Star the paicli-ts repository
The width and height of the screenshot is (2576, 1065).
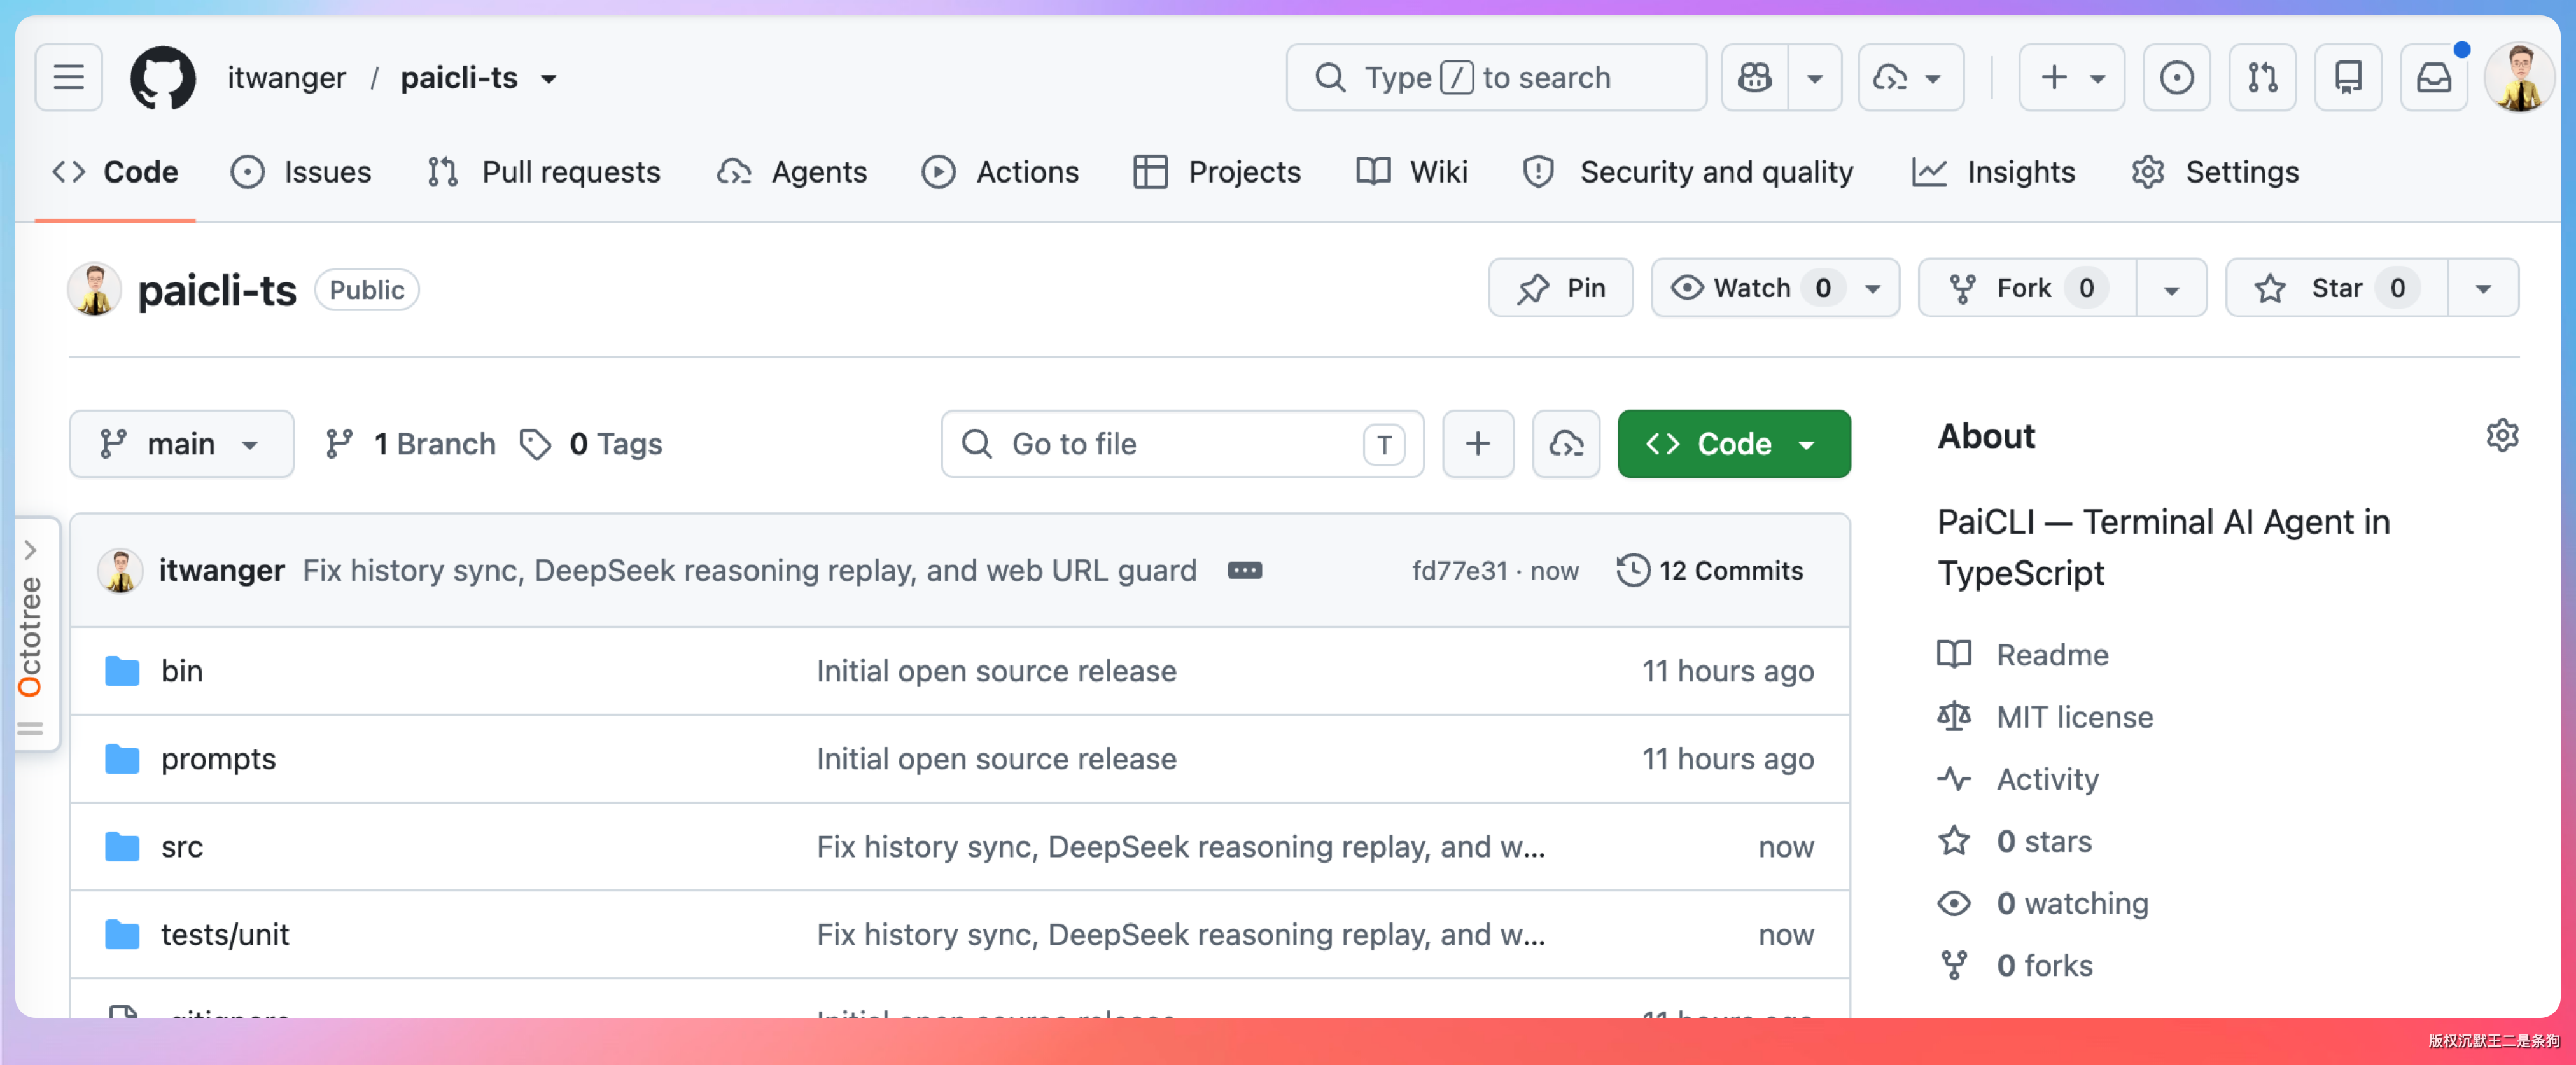tap(2336, 288)
